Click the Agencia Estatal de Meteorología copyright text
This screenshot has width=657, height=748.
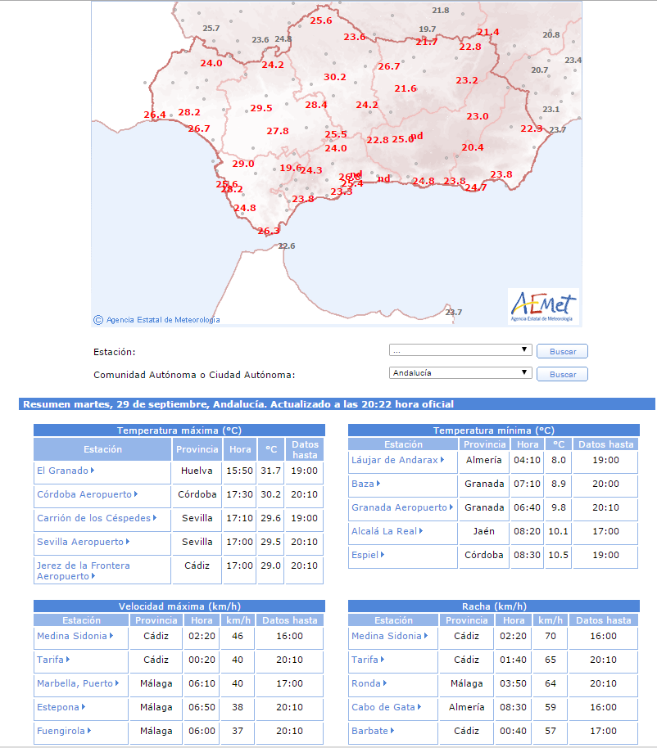[x=162, y=320]
